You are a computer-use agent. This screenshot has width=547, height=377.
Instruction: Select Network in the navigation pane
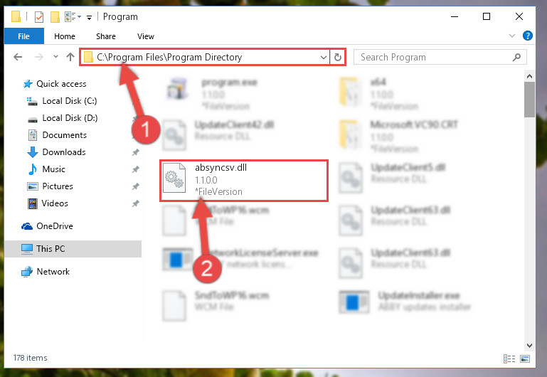[x=53, y=271]
